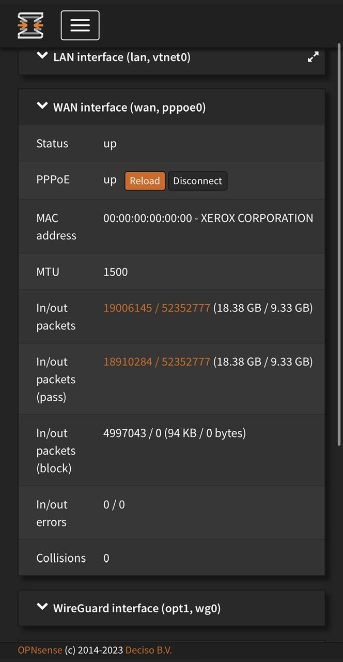Click the MTU value 1500
This screenshot has width=343, height=662.
(x=116, y=272)
